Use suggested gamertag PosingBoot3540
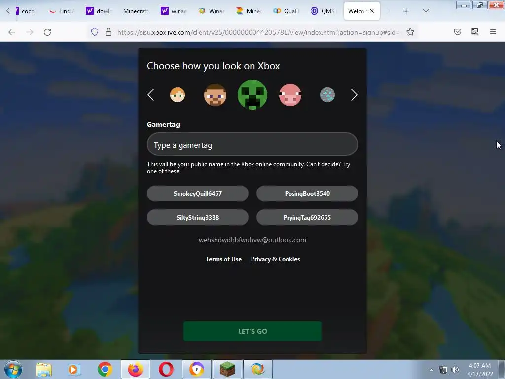505x379 pixels. point(307,193)
